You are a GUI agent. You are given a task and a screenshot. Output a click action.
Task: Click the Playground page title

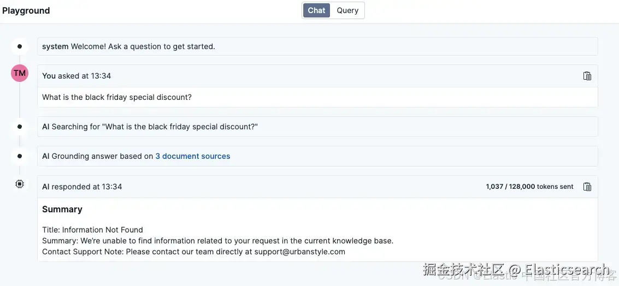click(26, 10)
